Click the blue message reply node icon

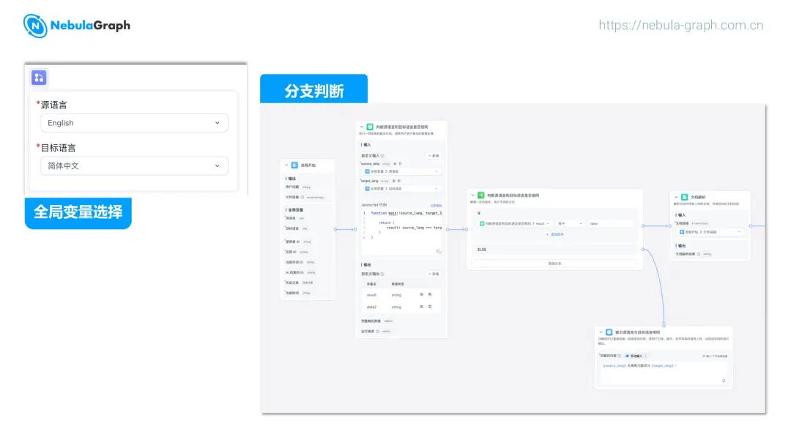tap(609, 332)
